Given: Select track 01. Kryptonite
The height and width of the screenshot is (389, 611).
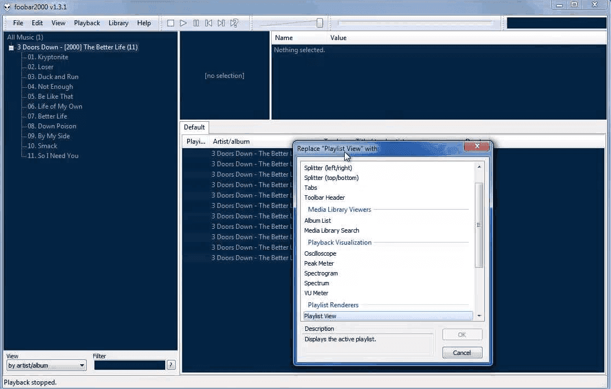Looking at the screenshot, I should coord(48,57).
